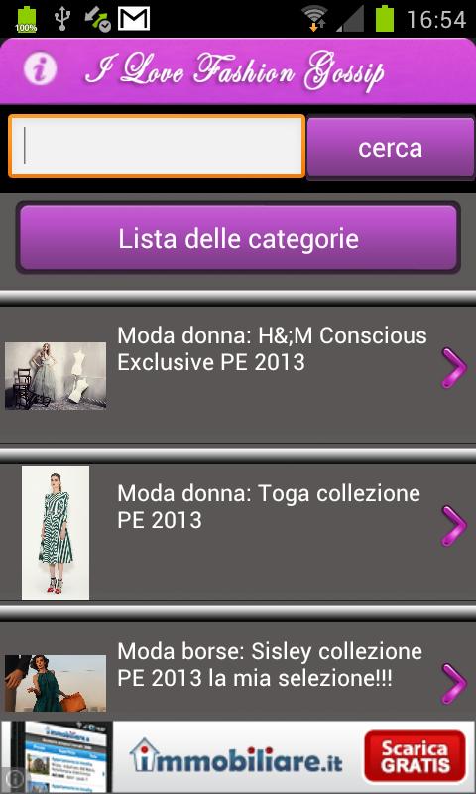Focus the search text field
Screen dimensions: 476x794
tap(157, 146)
